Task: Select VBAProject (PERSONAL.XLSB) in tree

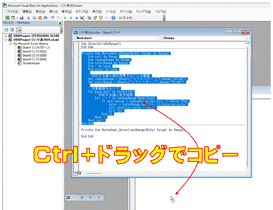Action: pos(36,36)
